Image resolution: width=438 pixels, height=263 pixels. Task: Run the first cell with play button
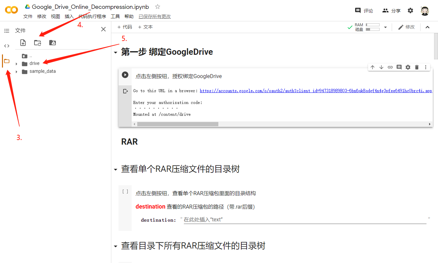coord(125,75)
